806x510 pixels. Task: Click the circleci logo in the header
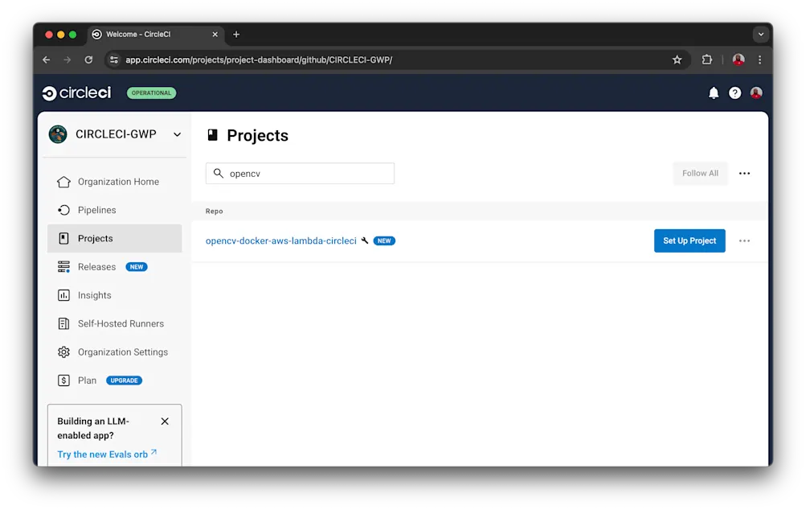tap(76, 93)
